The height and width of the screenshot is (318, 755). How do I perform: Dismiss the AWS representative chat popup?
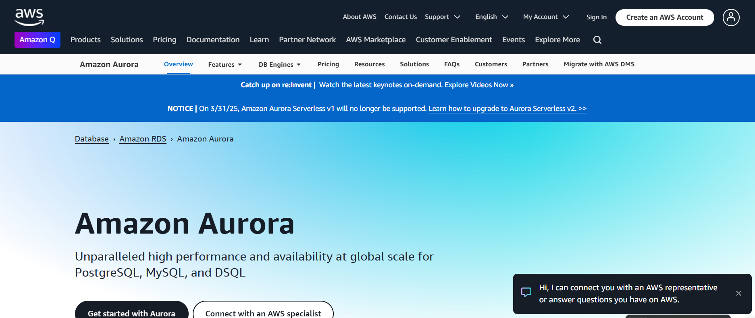coord(738,293)
